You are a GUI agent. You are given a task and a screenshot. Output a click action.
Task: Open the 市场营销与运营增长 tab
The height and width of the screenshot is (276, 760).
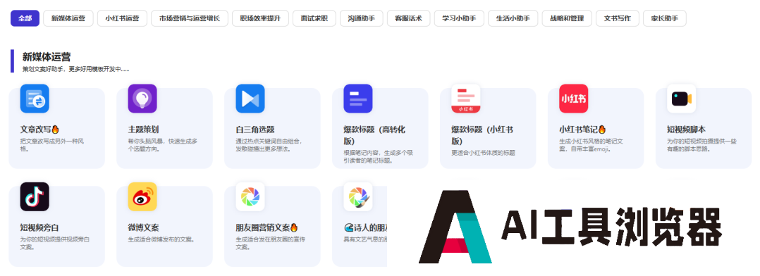[190, 18]
